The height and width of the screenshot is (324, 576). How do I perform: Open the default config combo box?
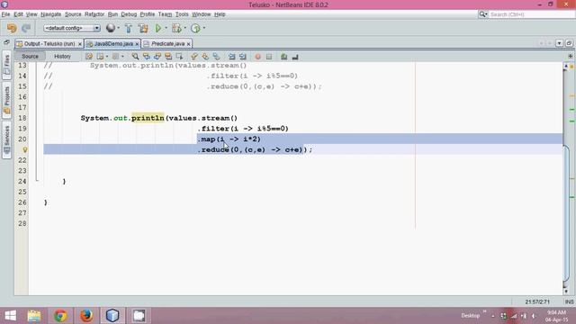tap(72, 28)
